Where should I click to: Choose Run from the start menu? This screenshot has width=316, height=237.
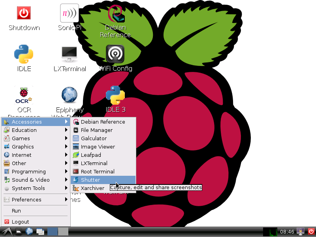click(36, 211)
